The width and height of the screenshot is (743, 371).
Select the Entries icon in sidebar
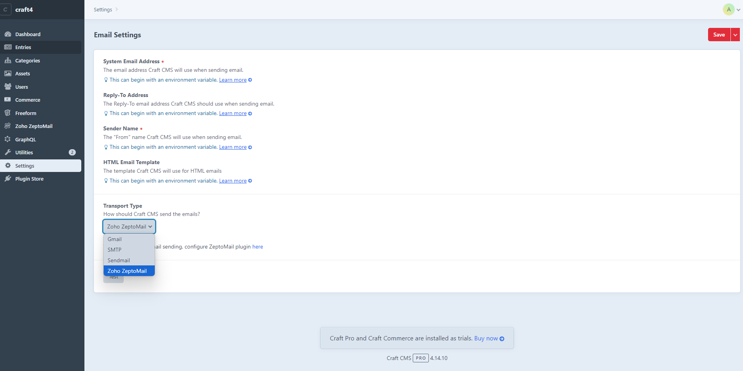pyautogui.click(x=8, y=47)
